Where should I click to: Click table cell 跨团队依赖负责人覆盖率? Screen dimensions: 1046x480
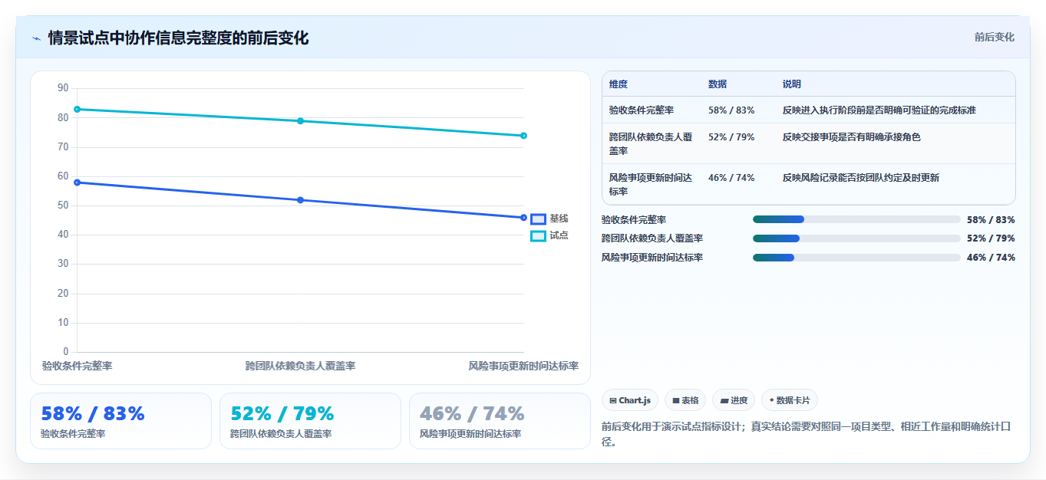(651, 143)
